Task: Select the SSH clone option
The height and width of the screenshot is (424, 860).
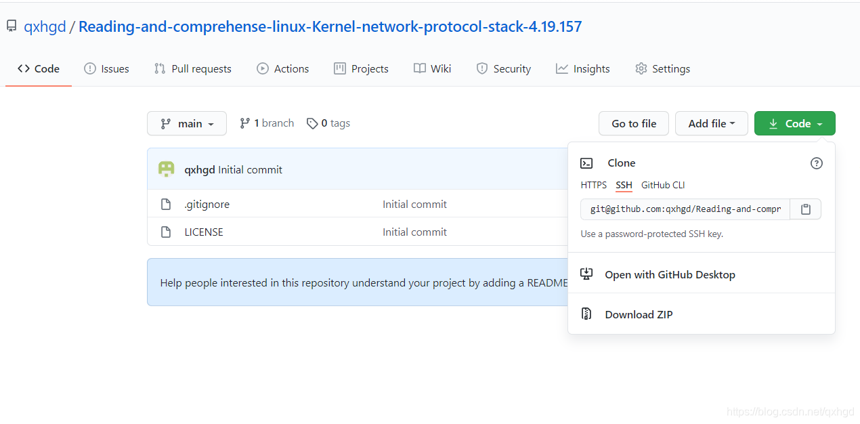Action: point(624,185)
